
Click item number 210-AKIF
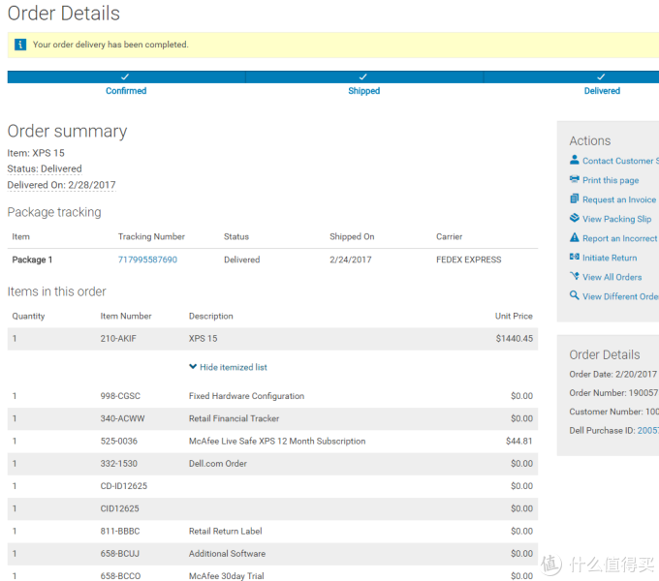click(118, 338)
